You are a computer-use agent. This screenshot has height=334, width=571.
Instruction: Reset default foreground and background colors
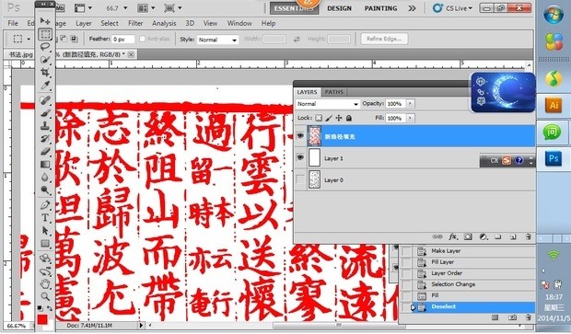[x=40, y=308]
